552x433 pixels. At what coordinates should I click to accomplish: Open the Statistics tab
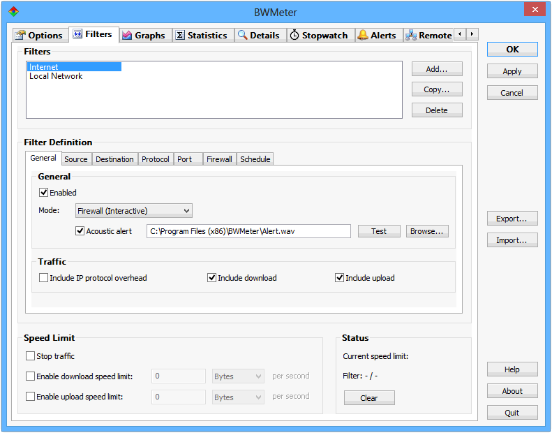click(203, 35)
